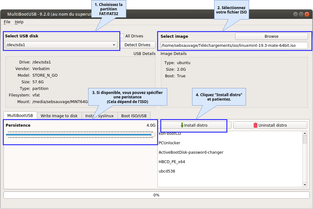The image size is (313, 209).
Task: Switch to the MultiBootUSB tab
Action: 20,116
